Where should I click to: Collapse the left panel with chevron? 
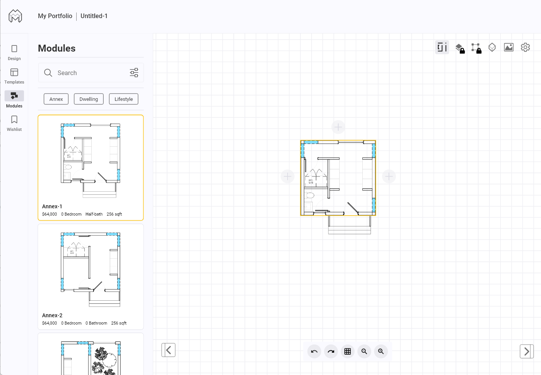(x=168, y=350)
